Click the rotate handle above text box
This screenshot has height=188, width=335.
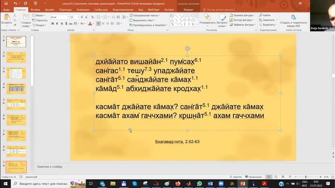[187, 49]
